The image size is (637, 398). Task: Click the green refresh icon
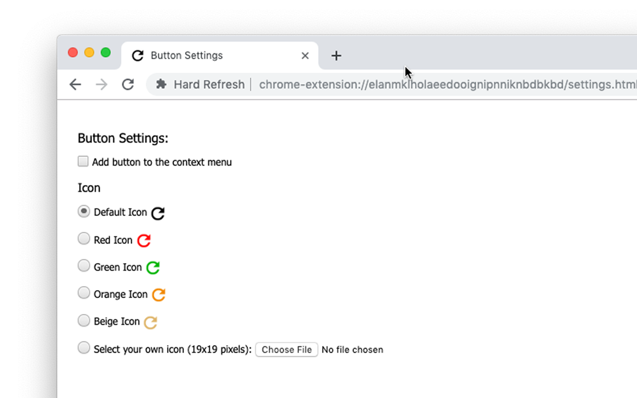click(x=153, y=267)
